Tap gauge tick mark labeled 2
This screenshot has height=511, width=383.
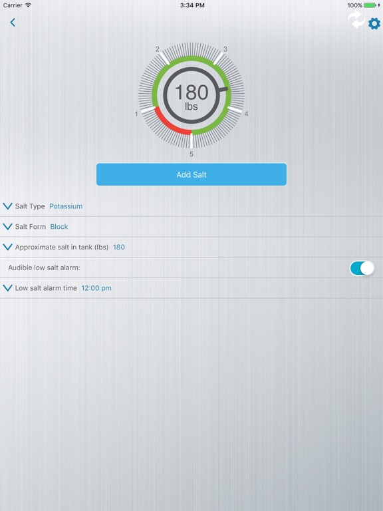click(x=164, y=58)
